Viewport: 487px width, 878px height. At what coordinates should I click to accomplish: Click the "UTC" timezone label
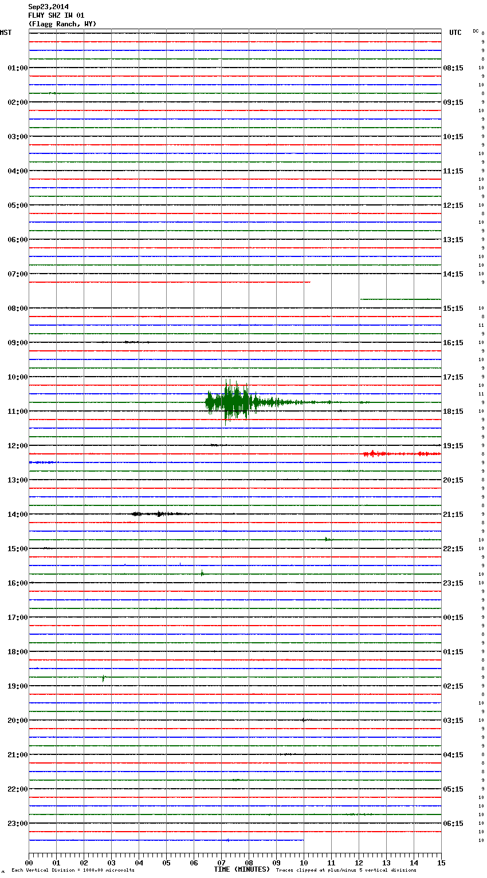[455, 33]
